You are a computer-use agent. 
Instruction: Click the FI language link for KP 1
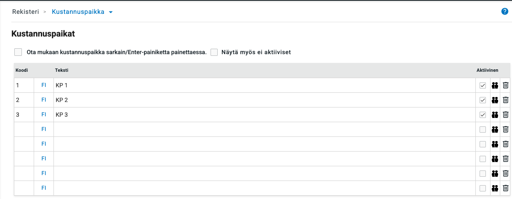tap(44, 85)
